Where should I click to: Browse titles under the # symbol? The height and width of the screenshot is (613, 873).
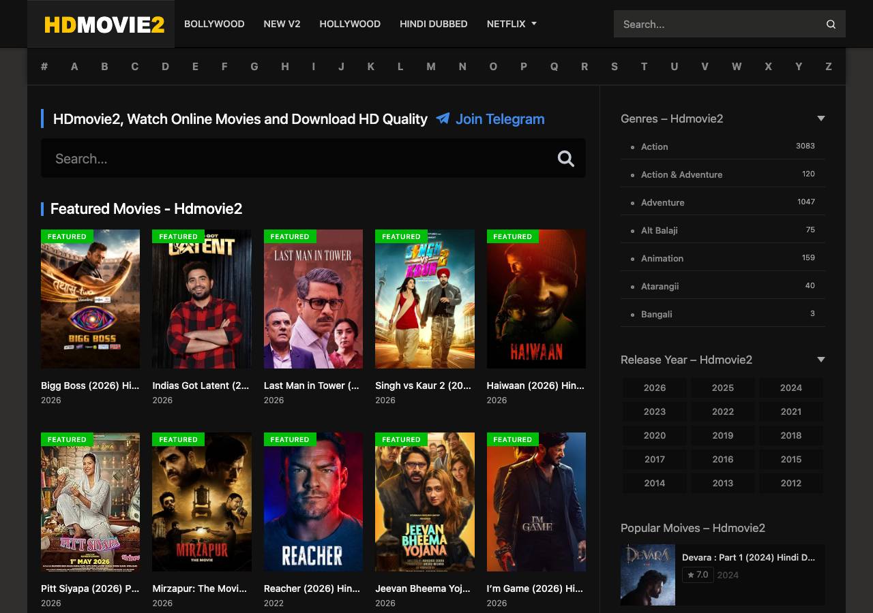pyautogui.click(x=44, y=66)
